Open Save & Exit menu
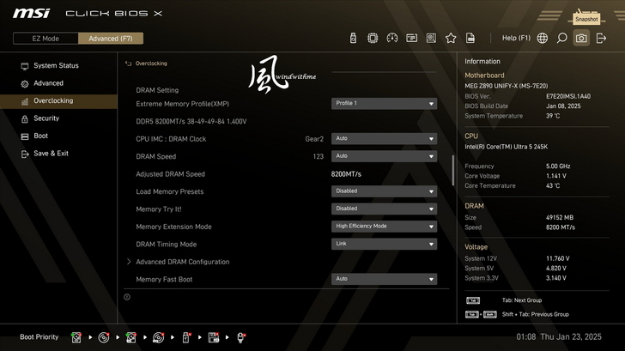Image resolution: width=625 pixels, height=351 pixels. click(x=58, y=153)
